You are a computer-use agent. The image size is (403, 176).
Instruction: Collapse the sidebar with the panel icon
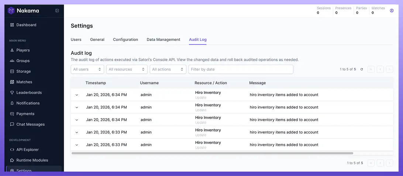pos(57,11)
